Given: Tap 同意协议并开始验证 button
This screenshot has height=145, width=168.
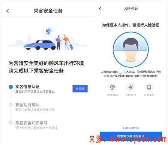Looking at the screenshot, I should [x=130, y=136].
